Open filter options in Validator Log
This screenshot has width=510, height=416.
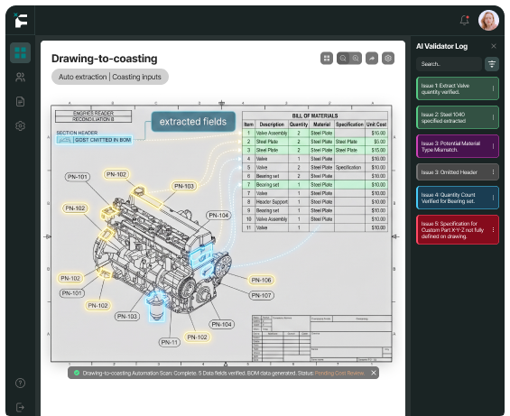pos(492,64)
